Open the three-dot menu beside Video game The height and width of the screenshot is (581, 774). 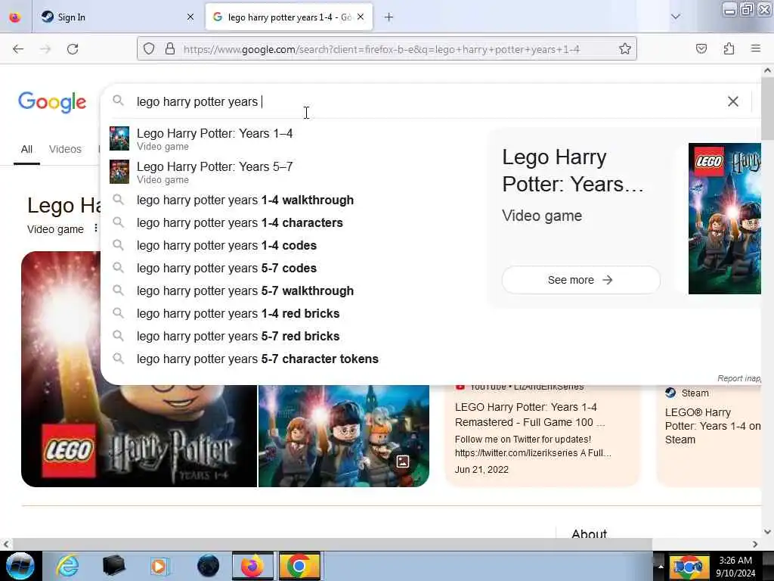(x=96, y=228)
